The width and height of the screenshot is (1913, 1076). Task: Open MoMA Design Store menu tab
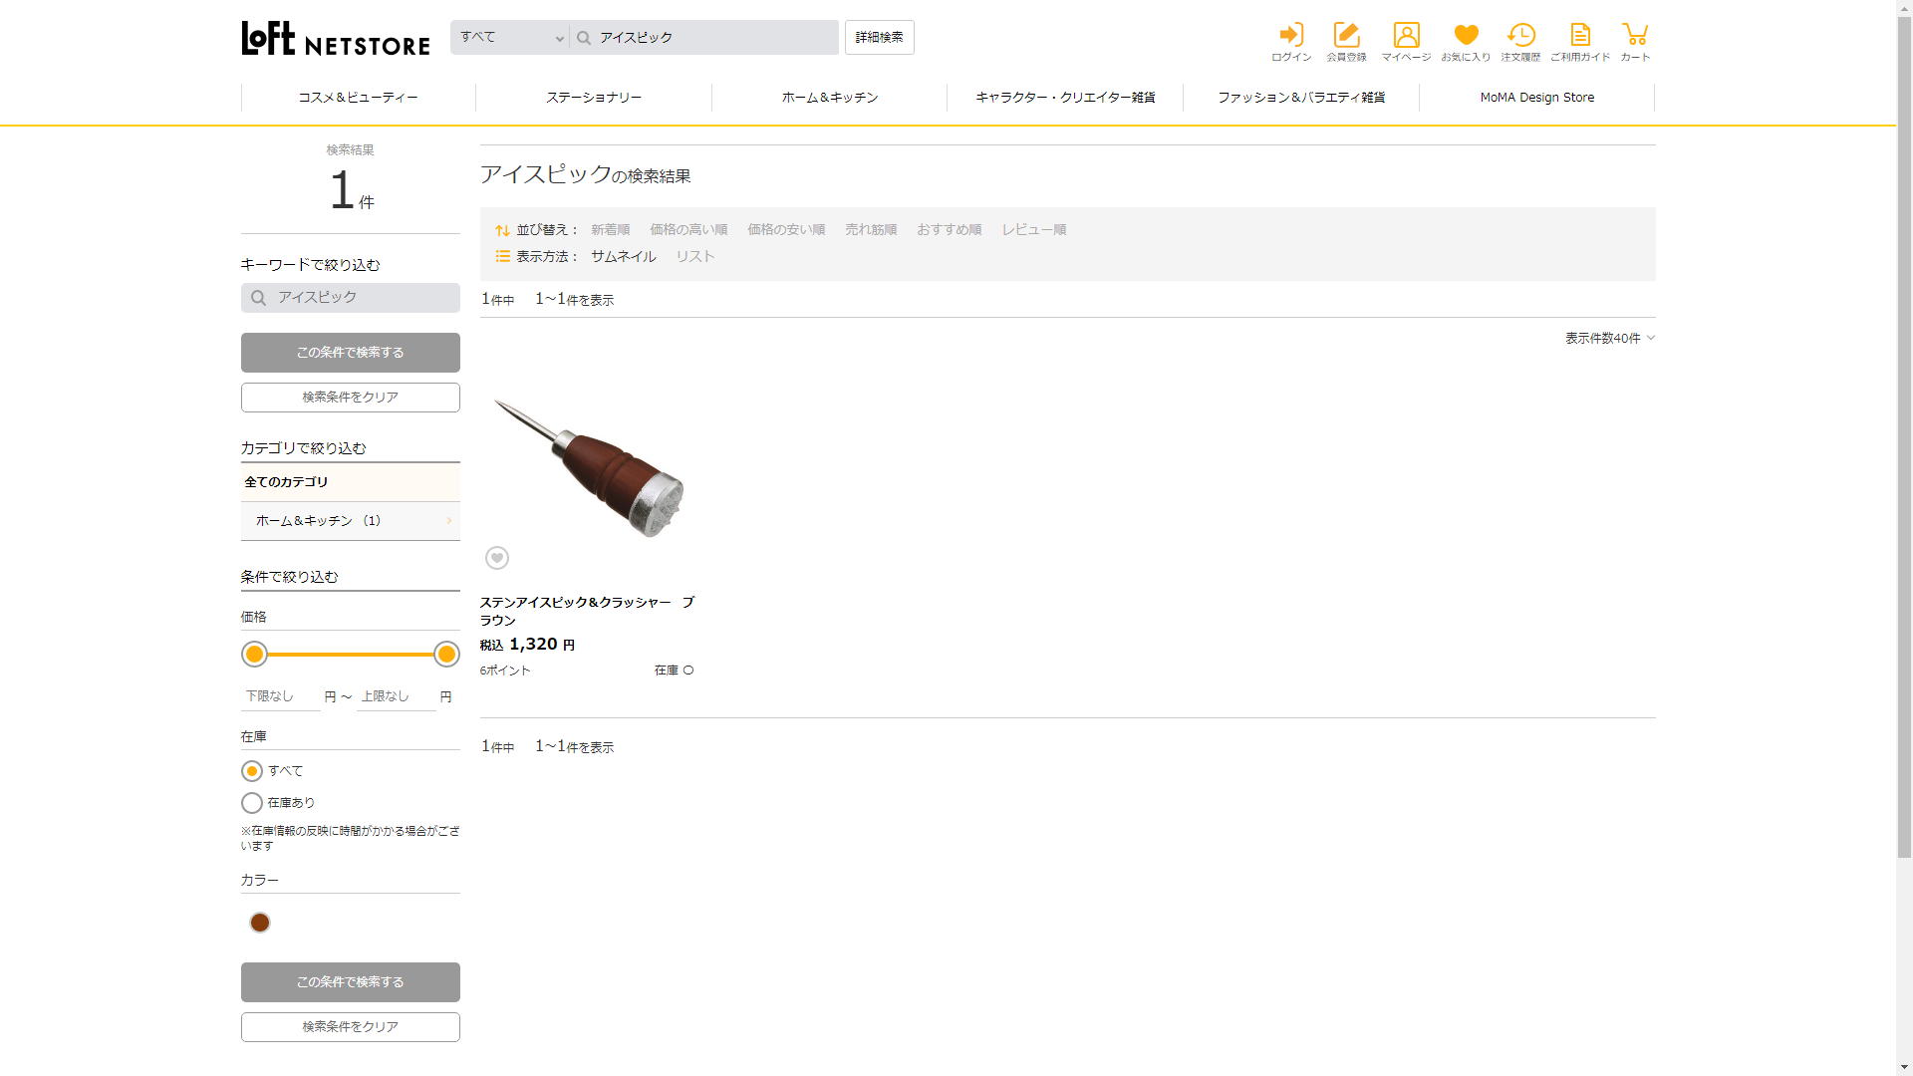pyautogui.click(x=1536, y=98)
